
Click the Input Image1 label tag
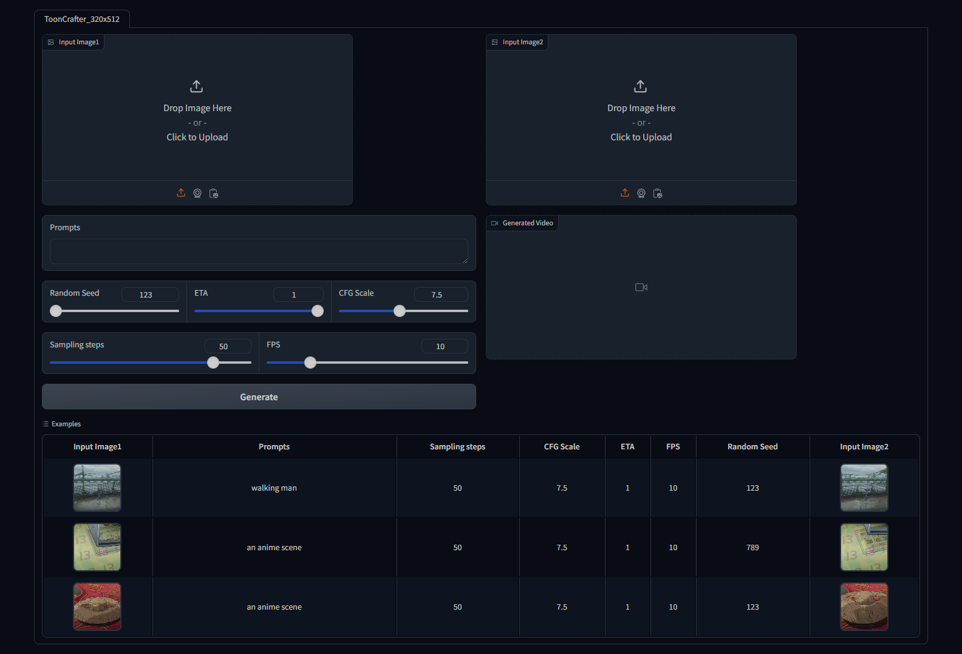(x=73, y=42)
